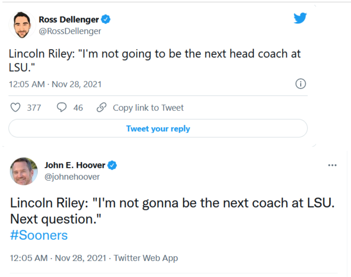Click the Twitter bird logo

tap(300, 18)
